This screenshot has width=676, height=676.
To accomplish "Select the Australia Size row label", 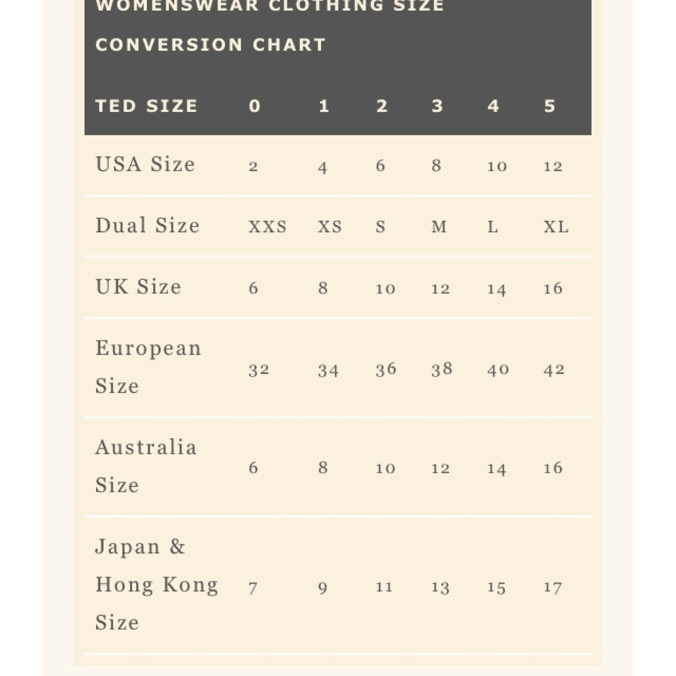I will click(x=146, y=466).
